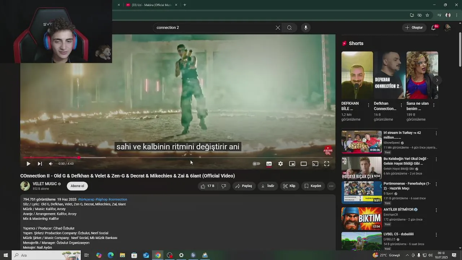Open Microsoft Edge from the taskbar
This screenshot has height=260, width=462.
click(110, 255)
